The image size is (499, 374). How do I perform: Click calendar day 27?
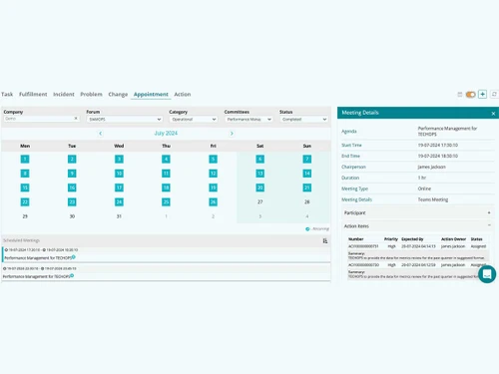tap(260, 201)
